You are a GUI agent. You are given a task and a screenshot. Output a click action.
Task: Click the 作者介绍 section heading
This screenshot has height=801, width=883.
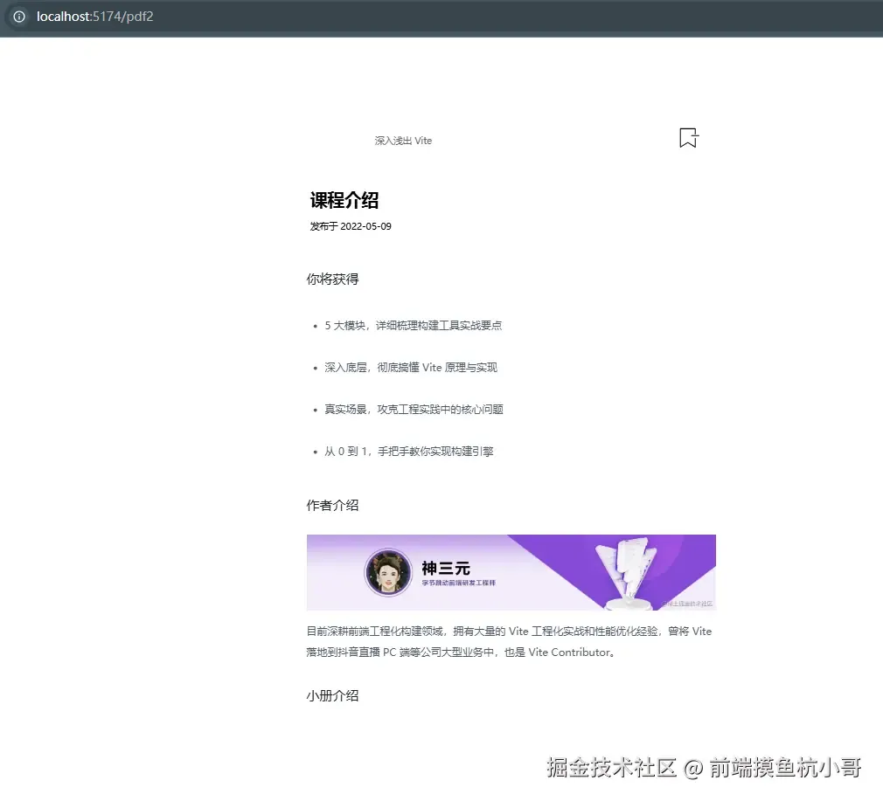(x=333, y=505)
